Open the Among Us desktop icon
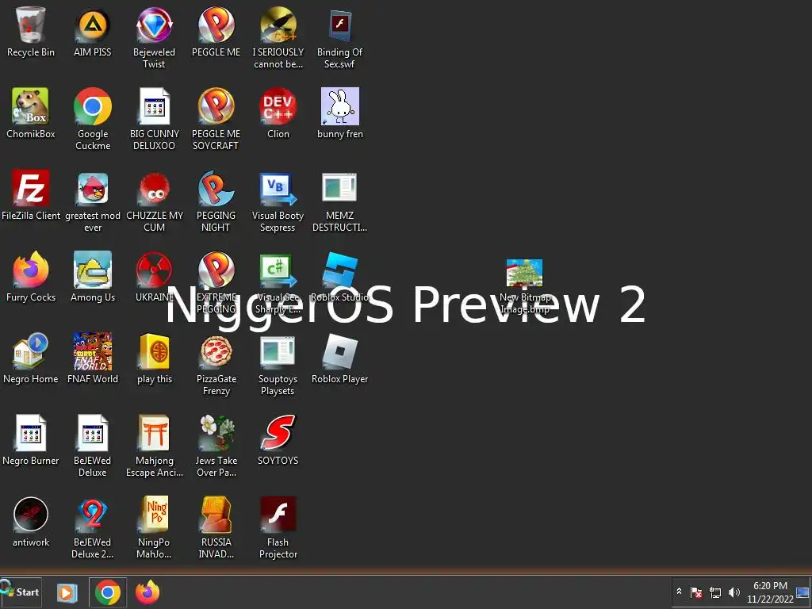The width and height of the screenshot is (812, 609). click(93, 277)
